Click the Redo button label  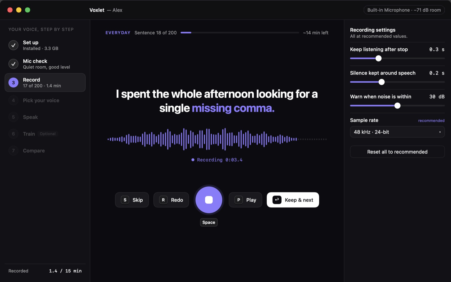pos(177,200)
